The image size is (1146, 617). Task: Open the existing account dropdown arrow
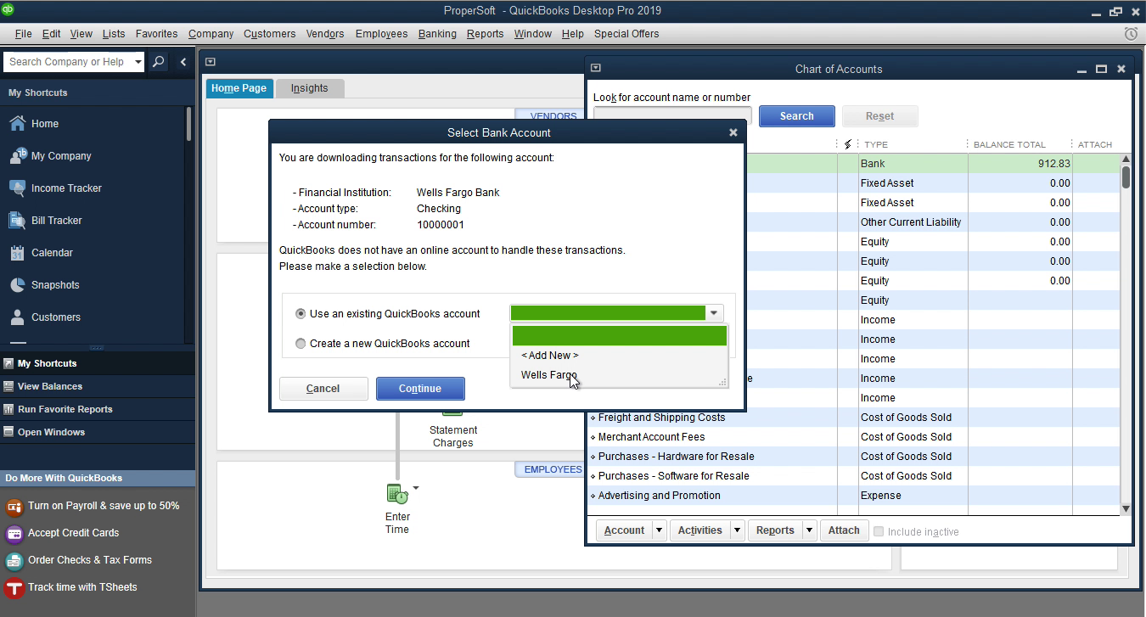(714, 314)
